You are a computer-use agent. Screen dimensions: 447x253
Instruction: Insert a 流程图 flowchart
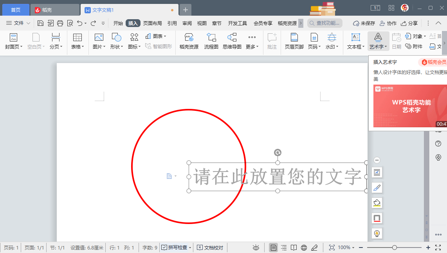click(211, 42)
